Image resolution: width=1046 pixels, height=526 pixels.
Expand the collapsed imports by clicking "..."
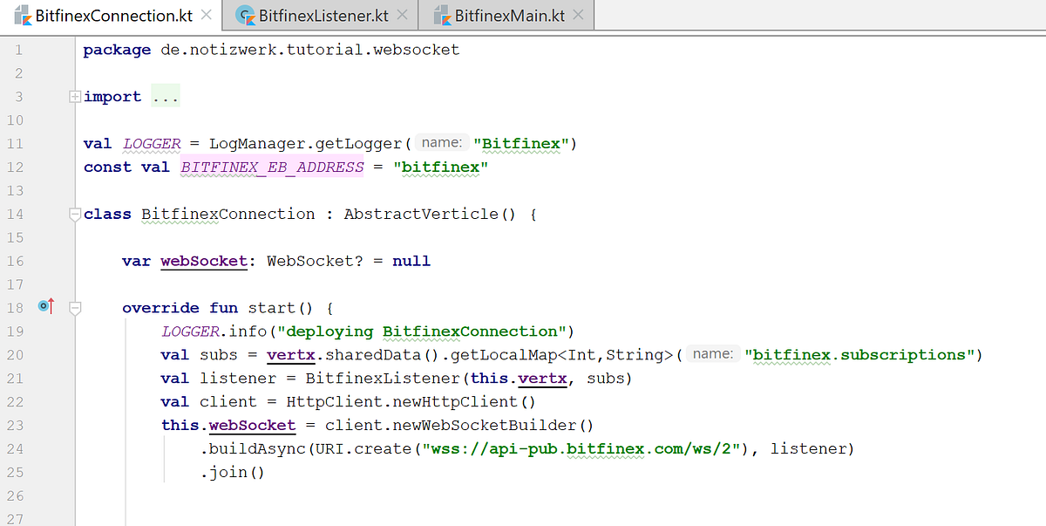(x=165, y=96)
